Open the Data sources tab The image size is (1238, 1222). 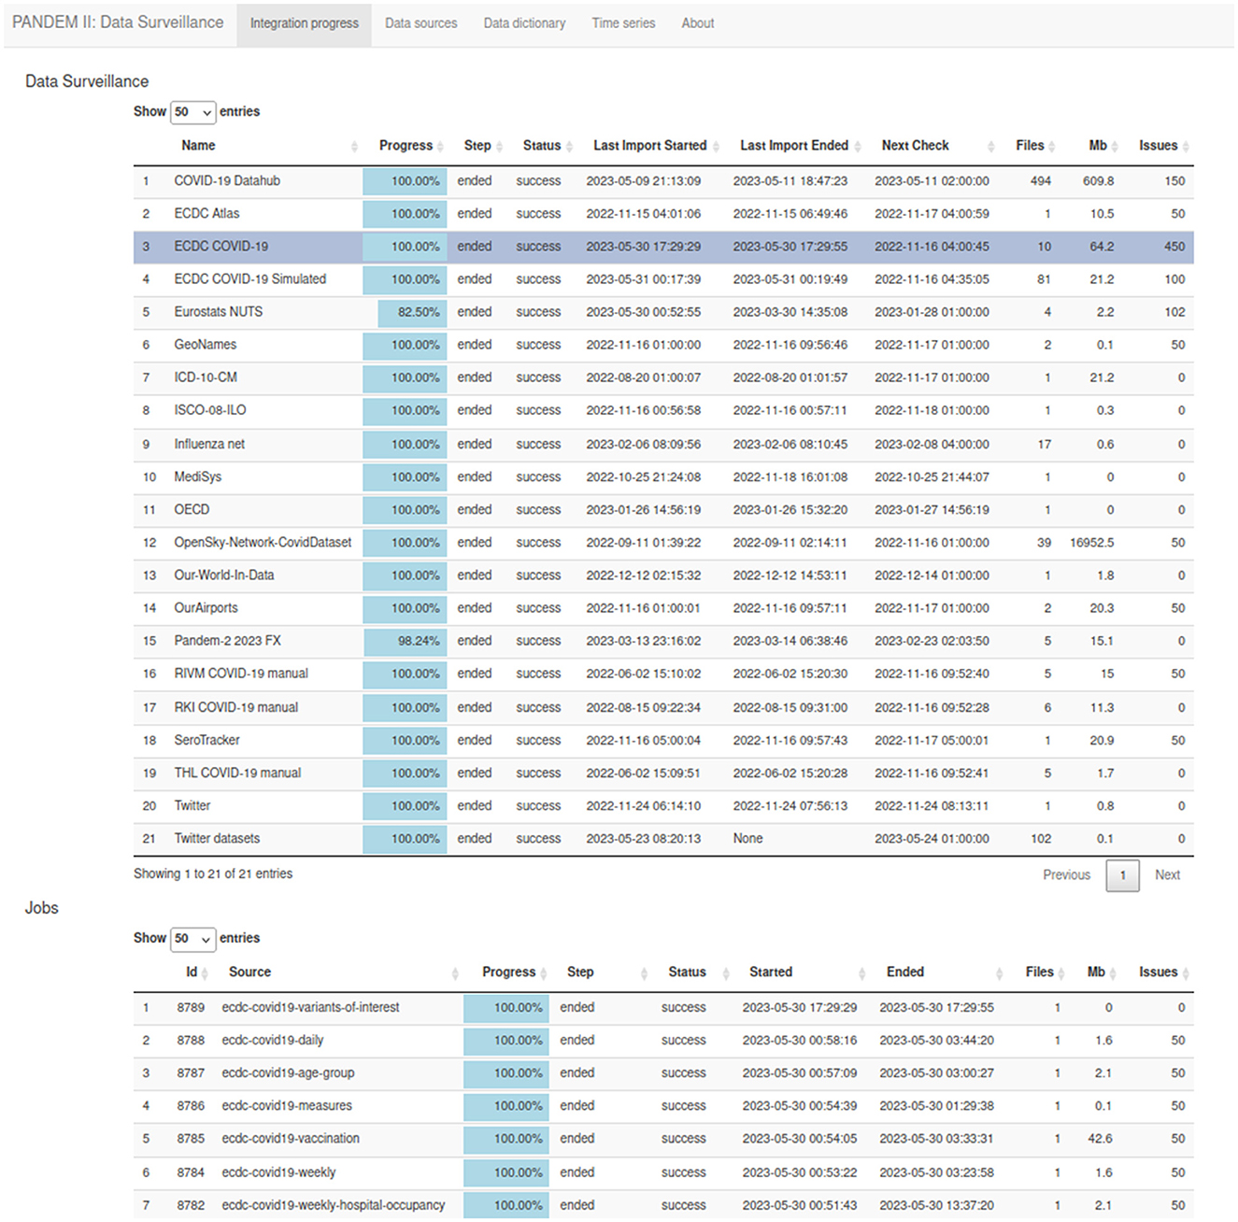click(x=421, y=23)
